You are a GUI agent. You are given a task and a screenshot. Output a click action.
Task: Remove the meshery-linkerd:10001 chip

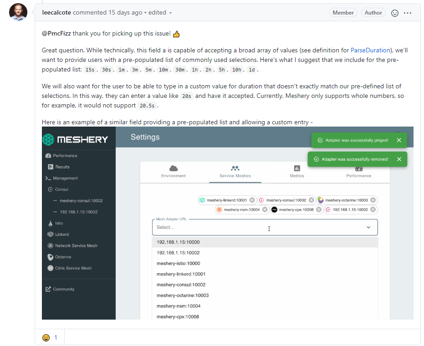tap(252, 200)
